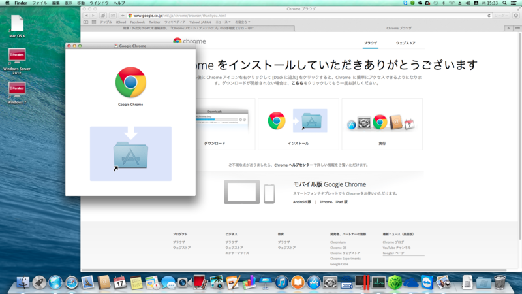522x294 pixels.
Task: Switch to the ウェブストア tab on Chrome page
Action: 405,43
